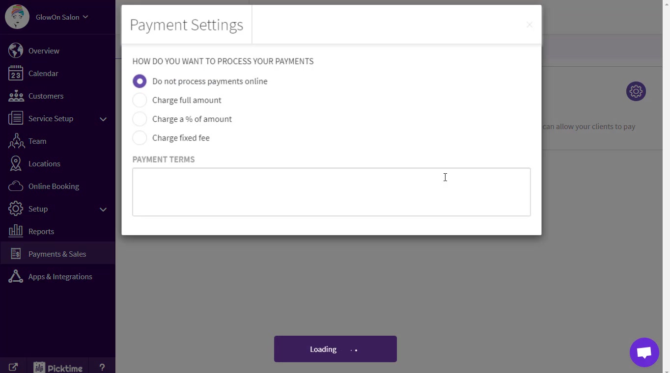Screen dimensions: 670x373
Task: Go to Payments & Sales menu item
Action: coord(57,254)
